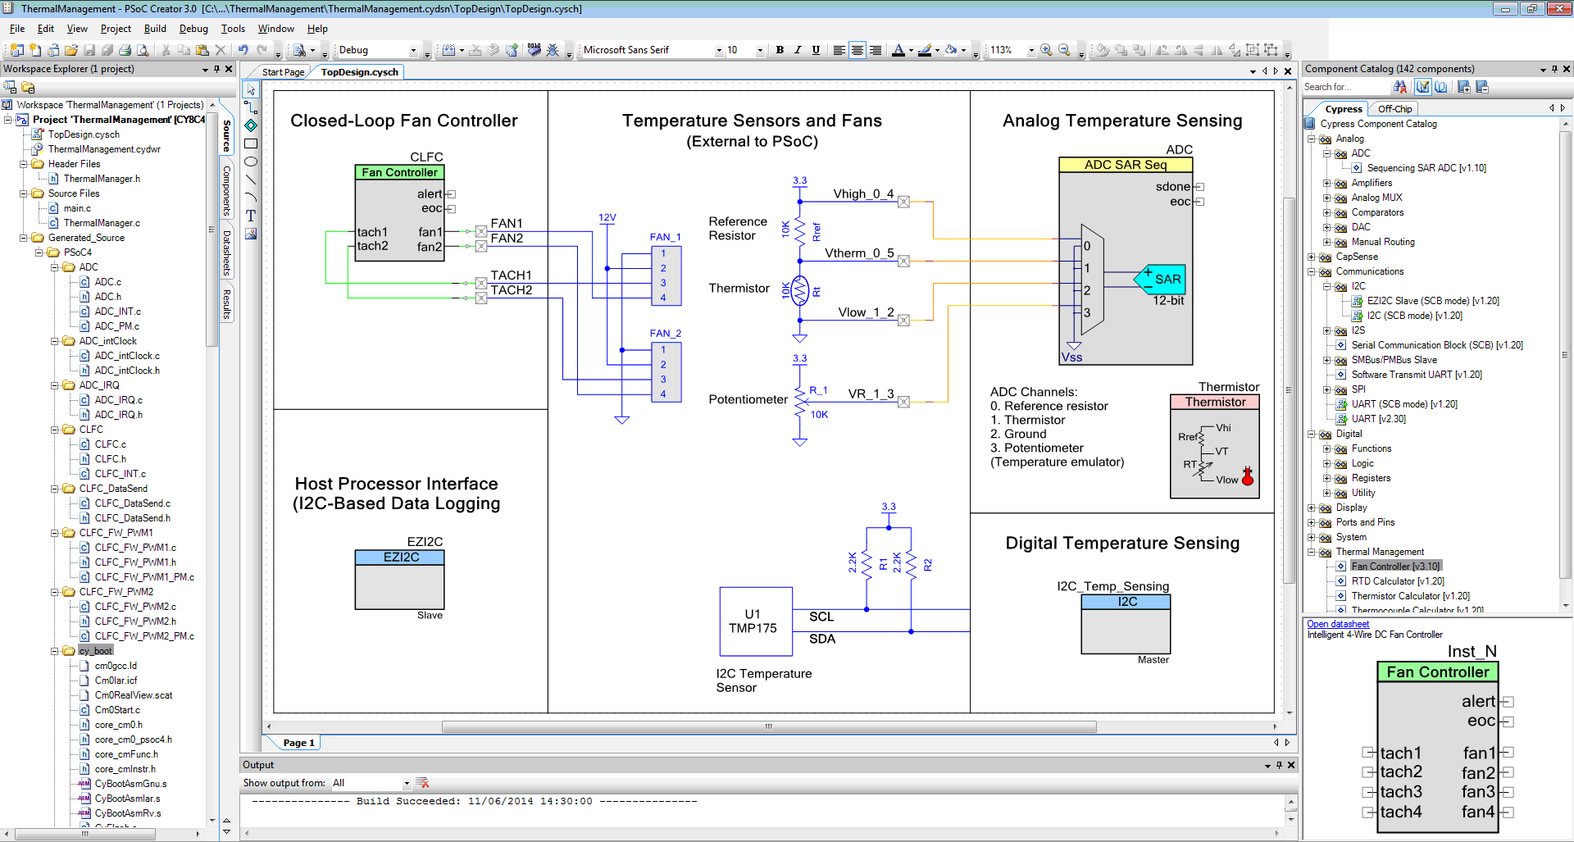Toggle center text alignment

click(857, 50)
